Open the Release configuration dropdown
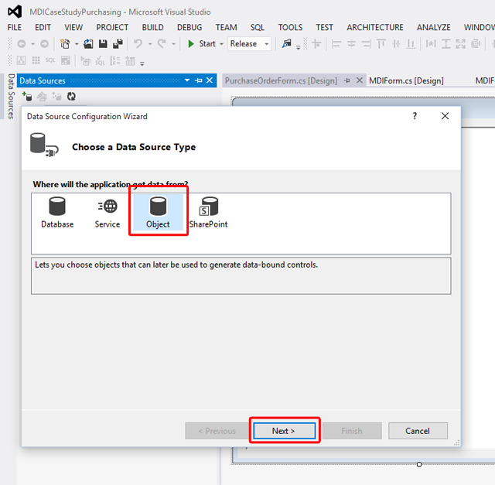The image size is (495, 485). (x=267, y=44)
